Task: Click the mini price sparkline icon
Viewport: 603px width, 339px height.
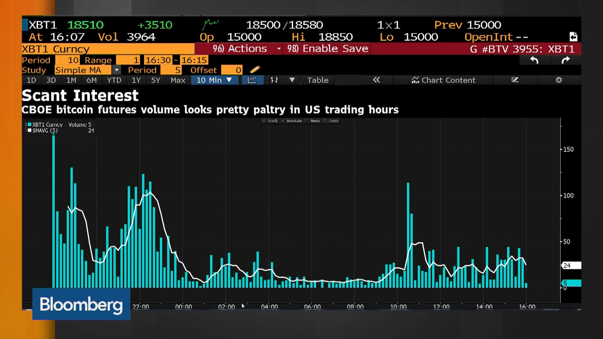Action: pos(210,24)
